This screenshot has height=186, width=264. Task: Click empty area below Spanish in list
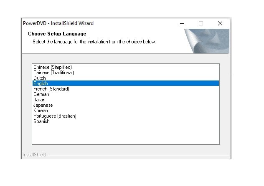[x=126, y=134]
